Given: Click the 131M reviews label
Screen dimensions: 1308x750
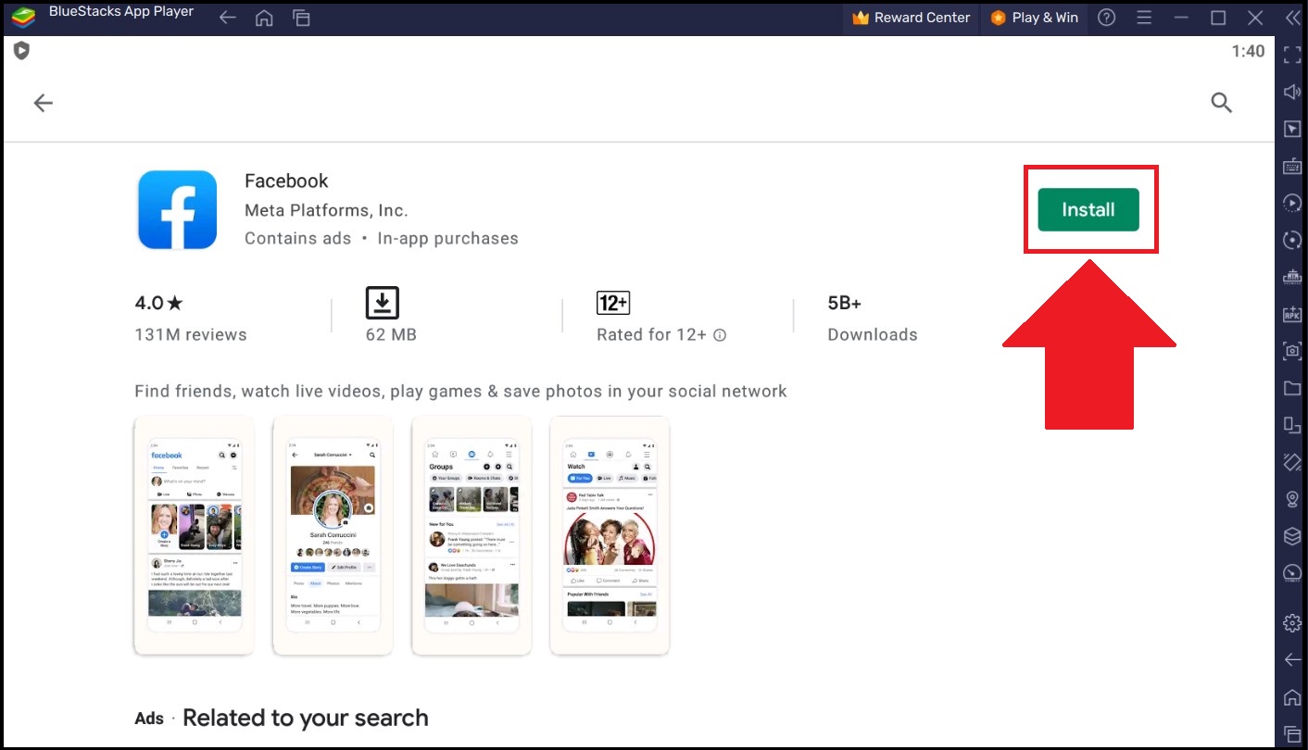Looking at the screenshot, I should click(191, 334).
